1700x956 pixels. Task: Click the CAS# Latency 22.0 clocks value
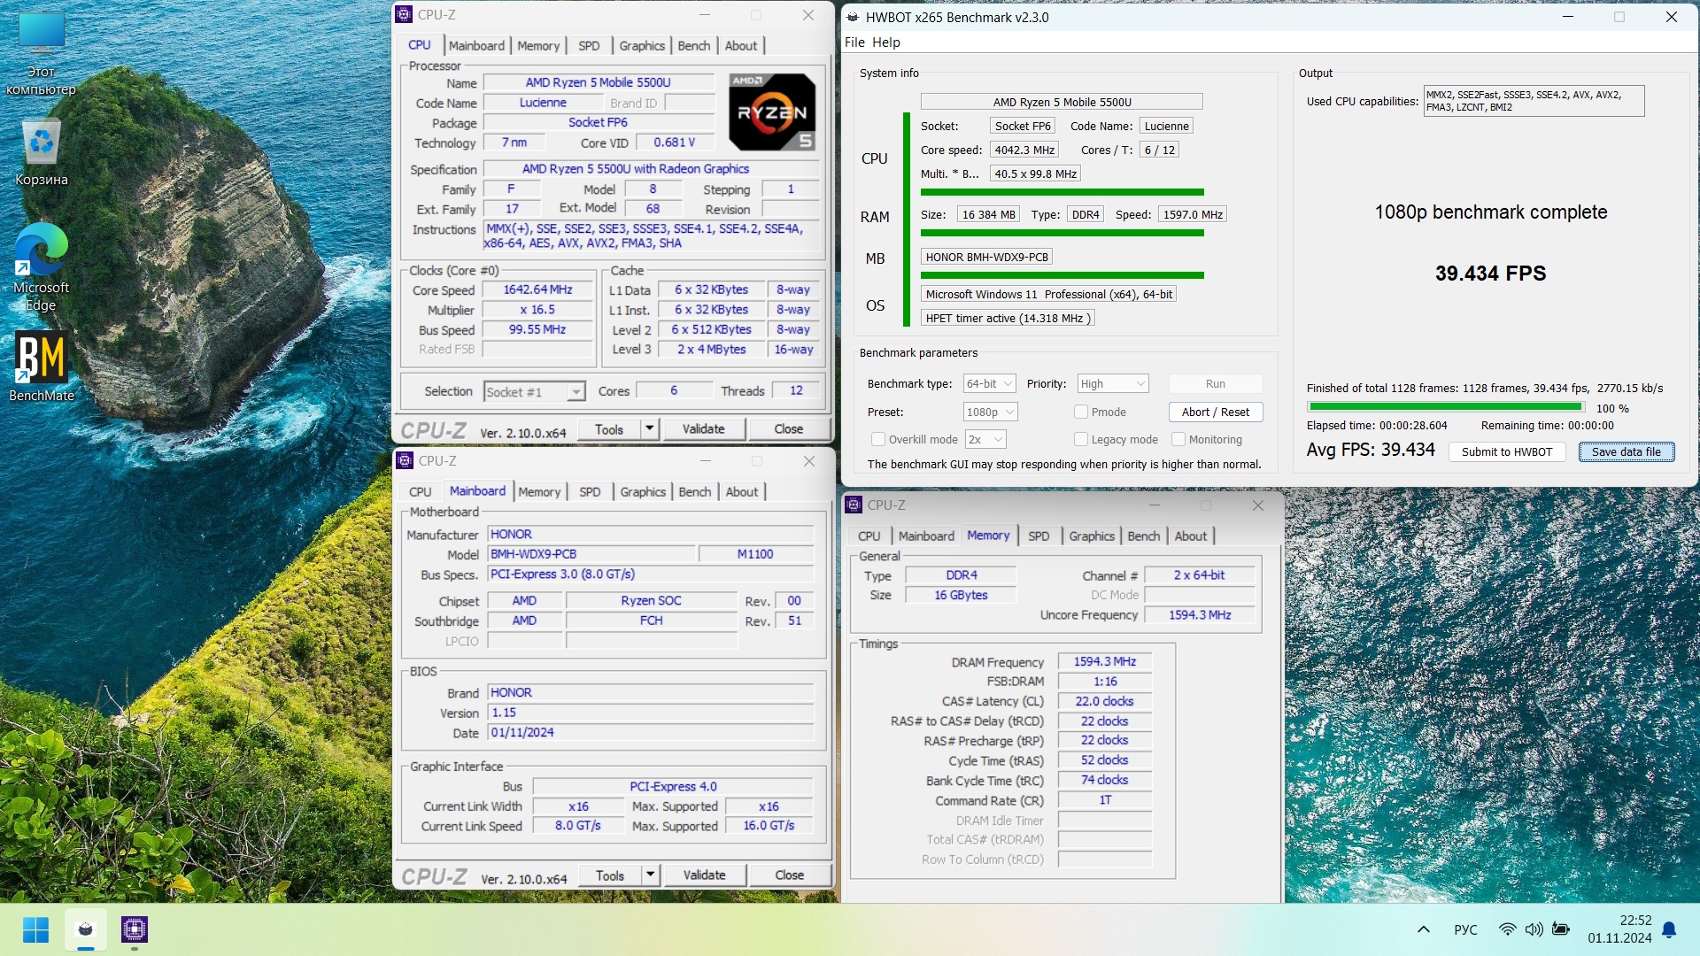[1105, 701]
